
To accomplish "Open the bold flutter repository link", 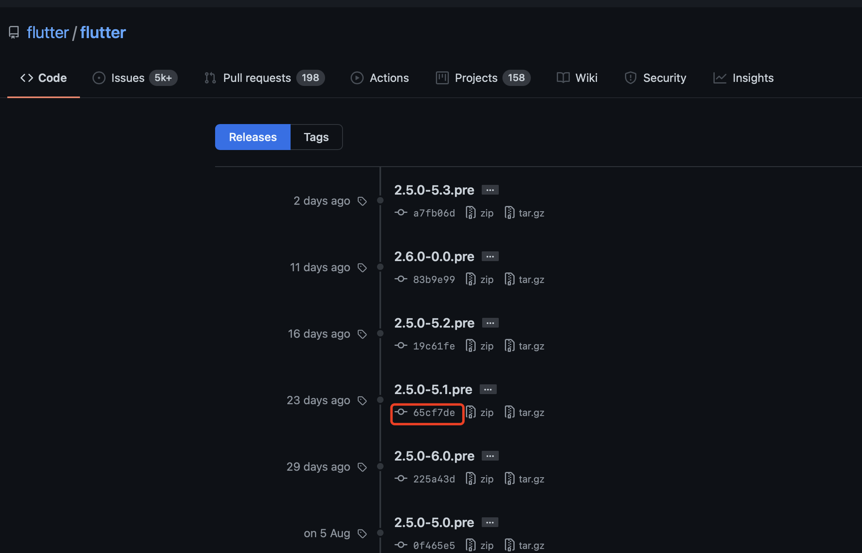I will [103, 32].
